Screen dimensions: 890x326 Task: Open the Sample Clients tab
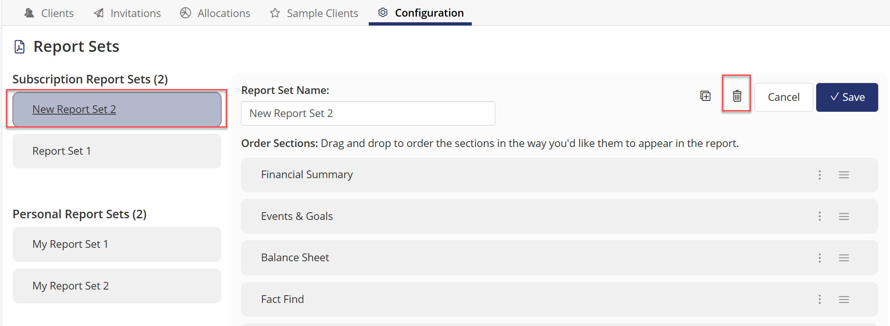(x=314, y=13)
